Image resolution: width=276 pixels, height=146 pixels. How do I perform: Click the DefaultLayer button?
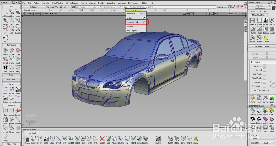tap(30, 10)
